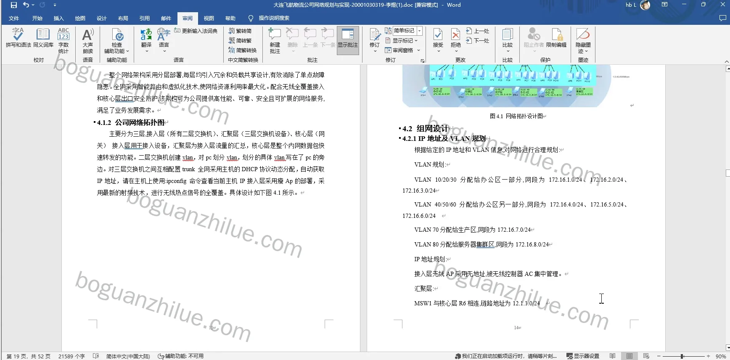Expand translate (翻译) dropdown arrow
730x360 pixels.
[147, 51]
